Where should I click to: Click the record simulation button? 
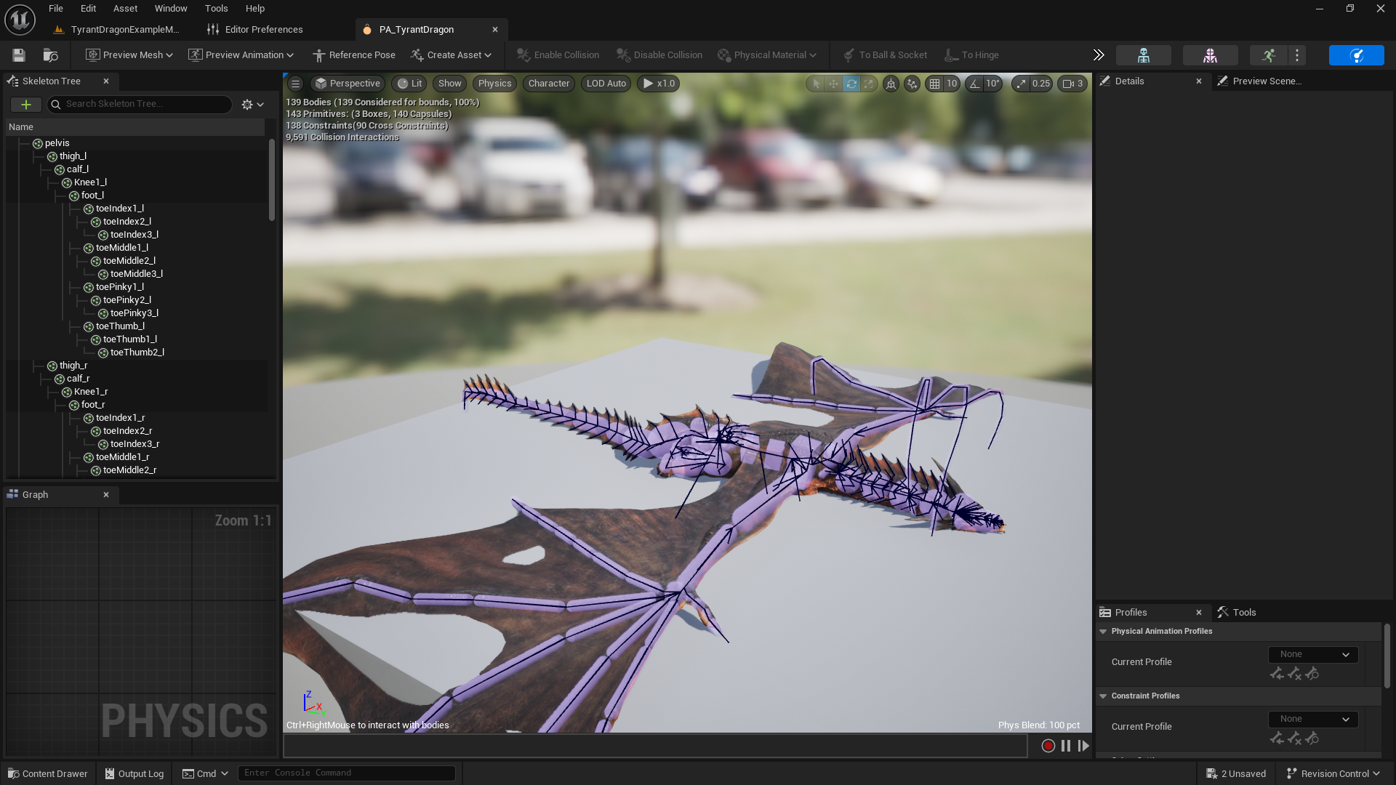tap(1048, 746)
